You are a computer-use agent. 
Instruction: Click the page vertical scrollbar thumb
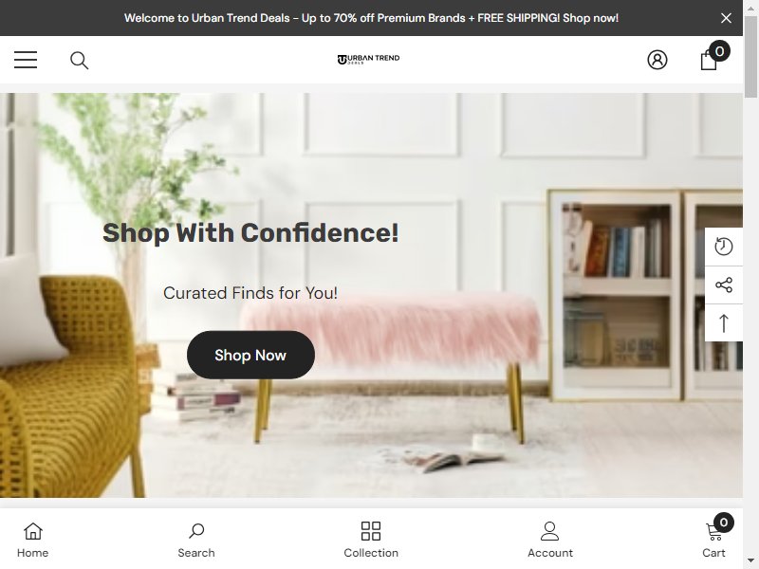tap(750, 57)
